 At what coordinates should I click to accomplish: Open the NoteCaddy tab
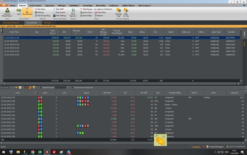coord(101,6)
